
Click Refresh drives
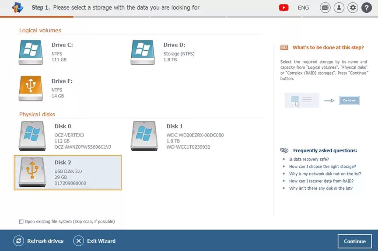[39, 241]
